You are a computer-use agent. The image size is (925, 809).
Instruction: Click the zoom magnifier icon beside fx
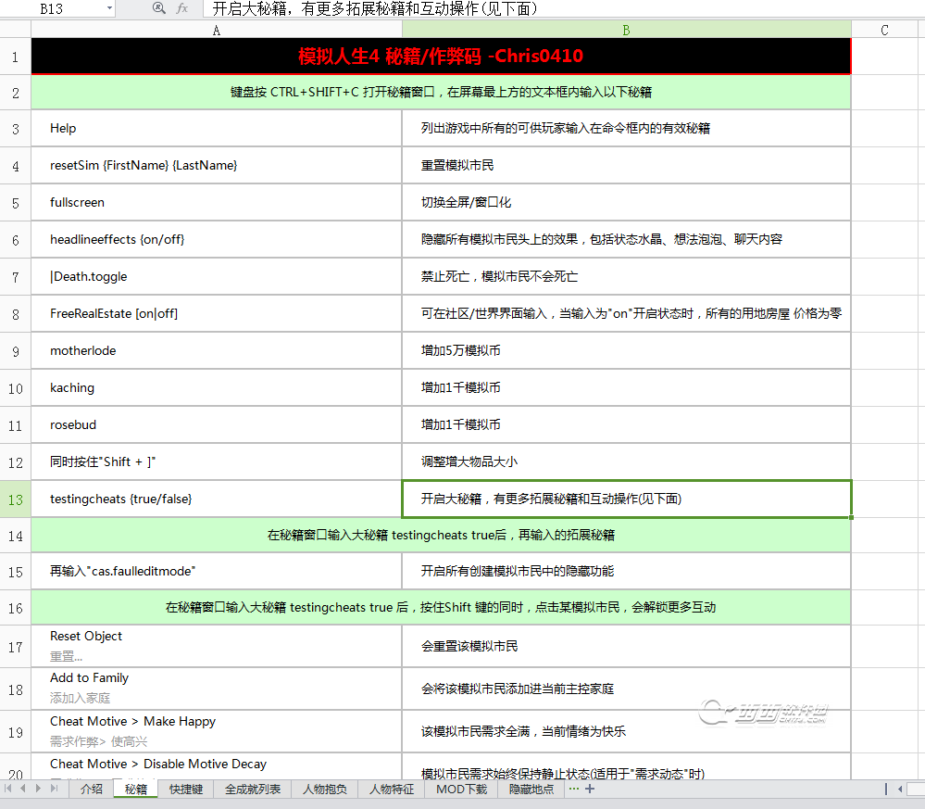point(158,8)
